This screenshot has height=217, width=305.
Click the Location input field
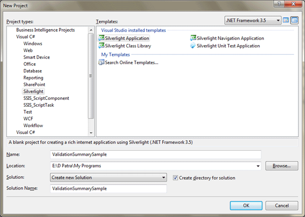point(156,166)
